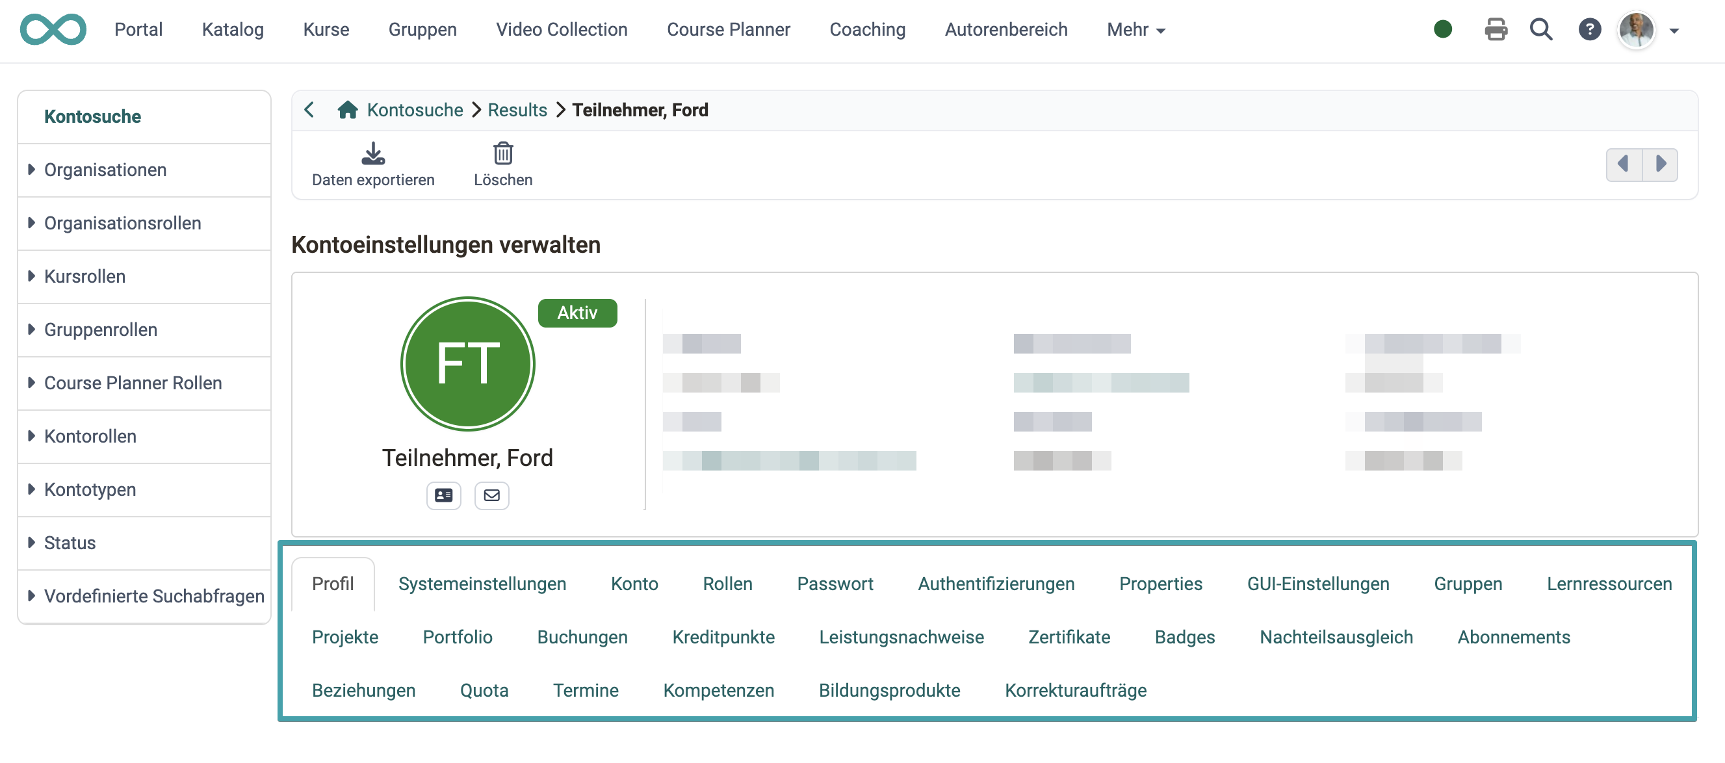The image size is (1725, 763).
Task: Switch to Nachteilsausgleich tab
Action: 1336,637
